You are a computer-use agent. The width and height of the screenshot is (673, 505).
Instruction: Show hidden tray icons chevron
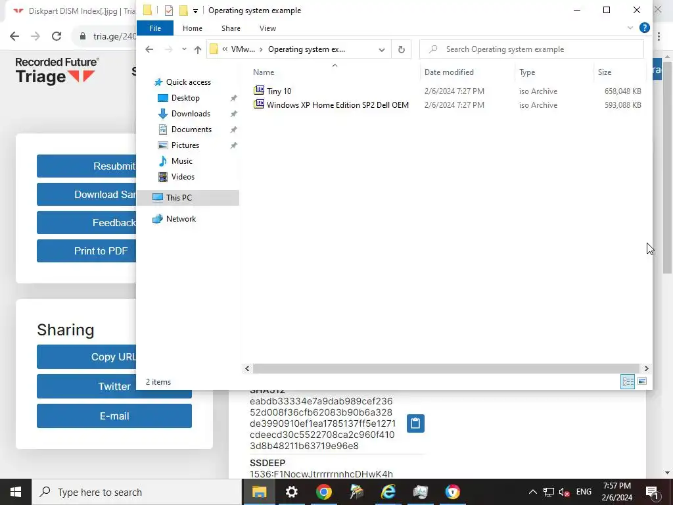coord(532,492)
